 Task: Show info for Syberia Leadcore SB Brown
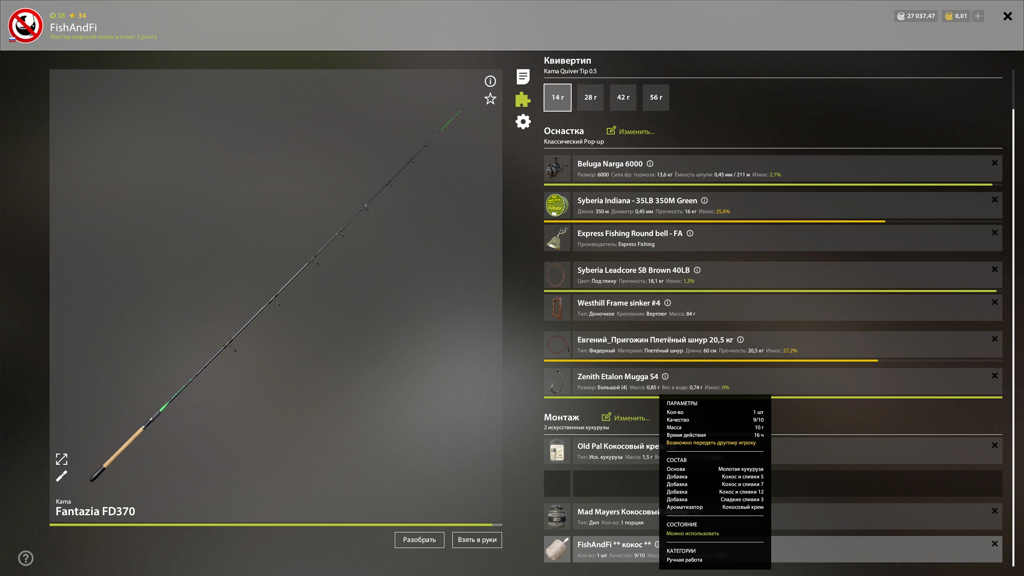pos(697,270)
